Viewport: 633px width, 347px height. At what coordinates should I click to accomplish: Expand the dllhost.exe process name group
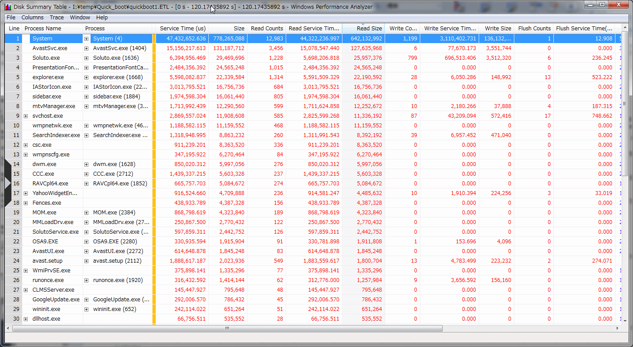coord(25,319)
